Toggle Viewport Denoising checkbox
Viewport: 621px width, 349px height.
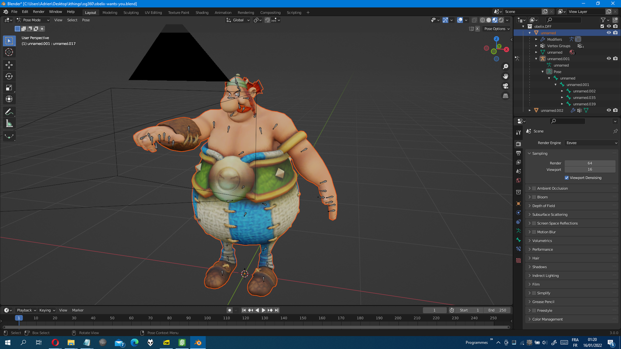coord(567,178)
